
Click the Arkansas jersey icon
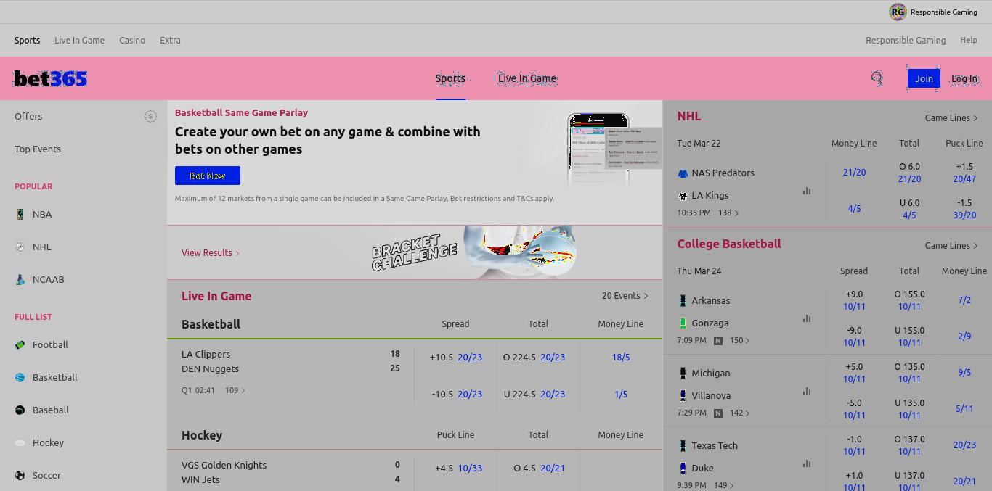[683, 300]
